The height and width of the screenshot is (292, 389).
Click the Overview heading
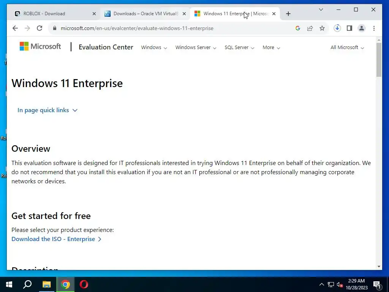[31, 149]
